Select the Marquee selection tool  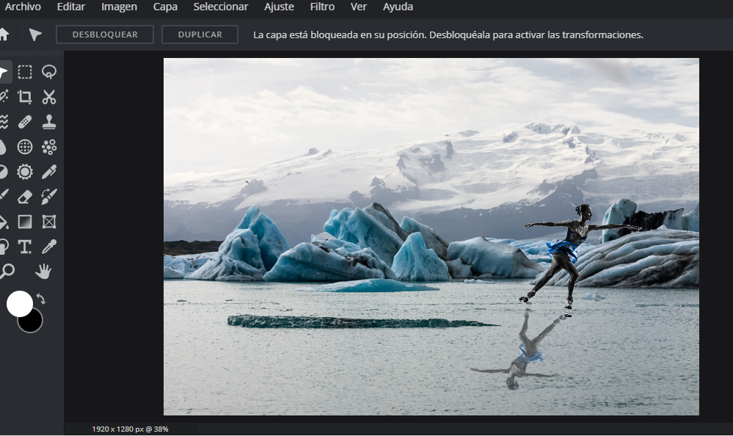[25, 72]
